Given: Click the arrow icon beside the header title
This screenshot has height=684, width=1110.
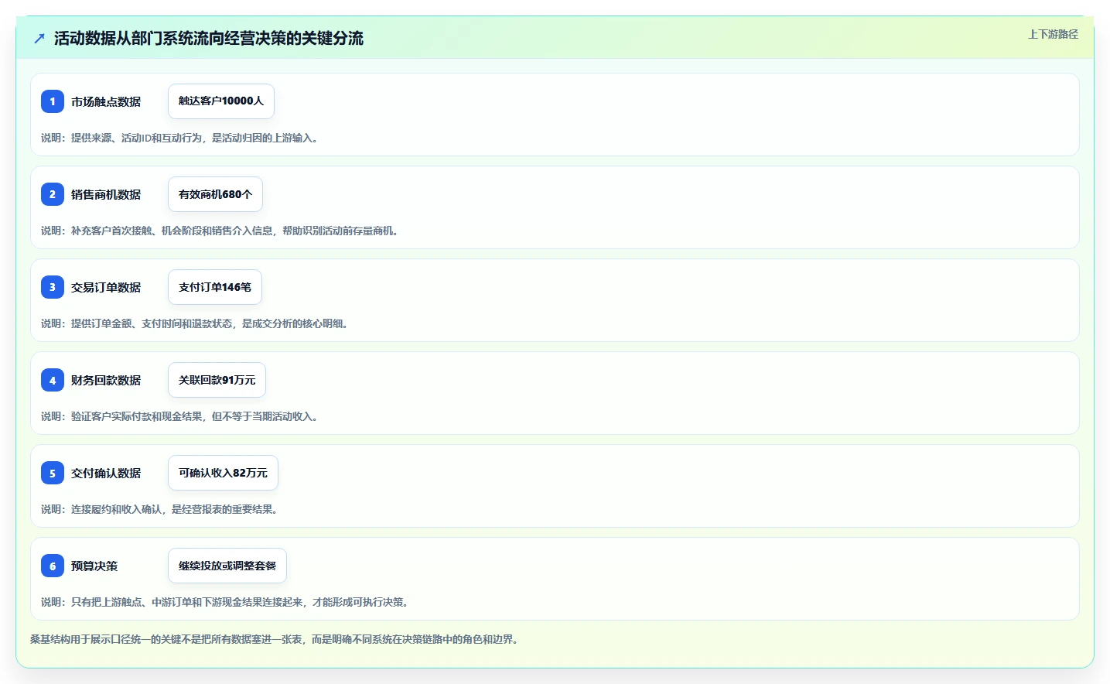Looking at the screenshot, I should 39,38.
